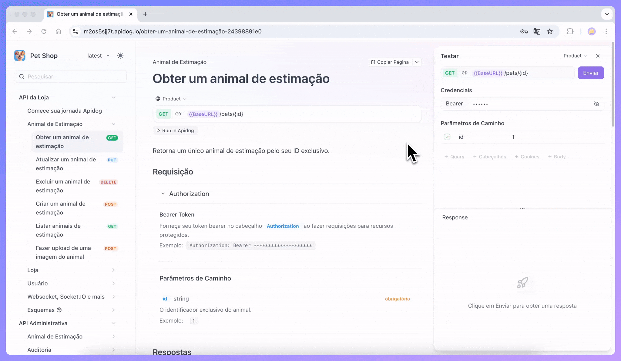Open the Copiar Página dropdown arrow
Viewport: 621px width, 361px height.
point(417,62)
